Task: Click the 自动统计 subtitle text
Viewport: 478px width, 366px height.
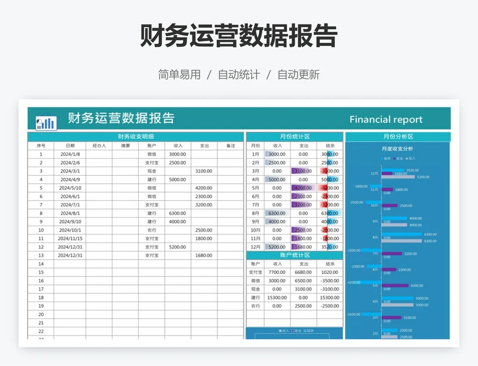Action: pos(238,75)
